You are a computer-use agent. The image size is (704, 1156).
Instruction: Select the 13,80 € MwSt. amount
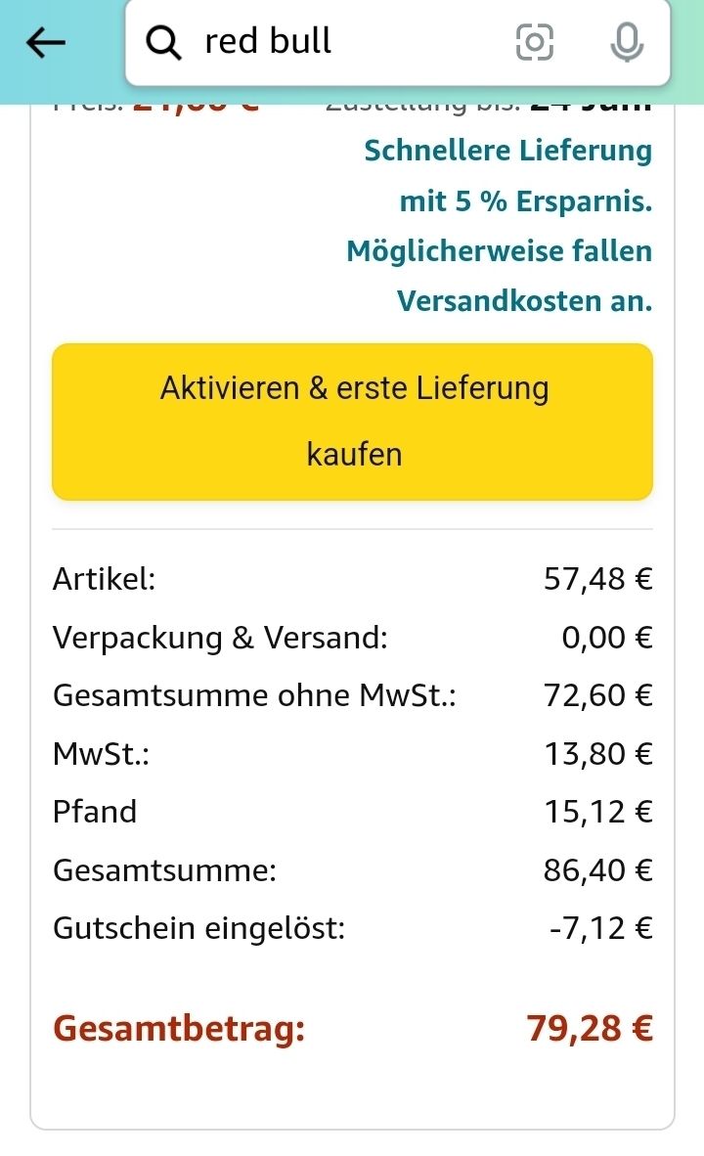(x=597, y=754)
